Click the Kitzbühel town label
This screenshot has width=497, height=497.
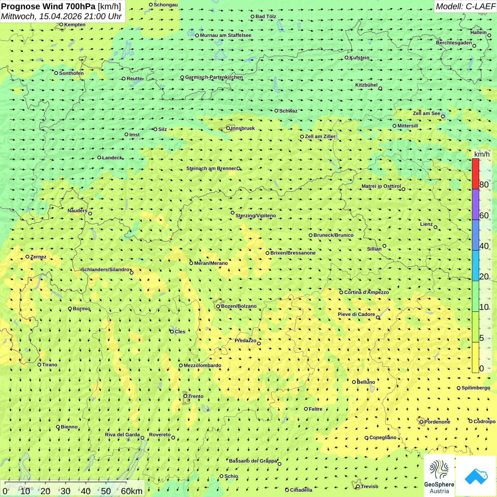(x=366, y=85)
